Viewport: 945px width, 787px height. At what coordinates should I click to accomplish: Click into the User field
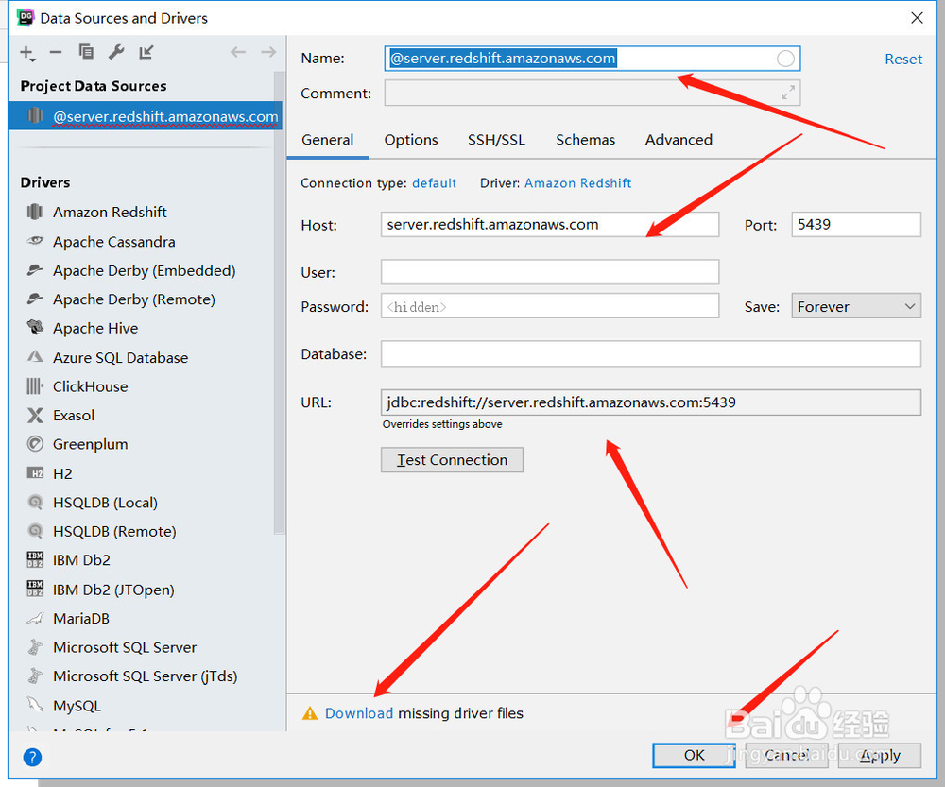pos(550,272)
